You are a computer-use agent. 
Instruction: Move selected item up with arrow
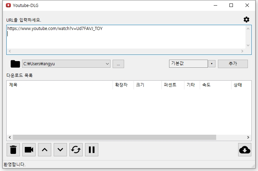pos(45,150)
